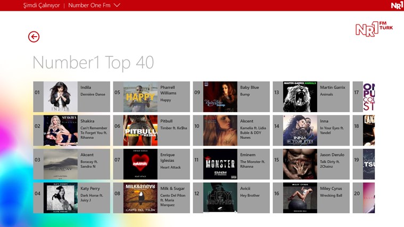Select the Pharrell Williams artist name
This screenshot has height=227, width=404.
[x=168, y=90]
